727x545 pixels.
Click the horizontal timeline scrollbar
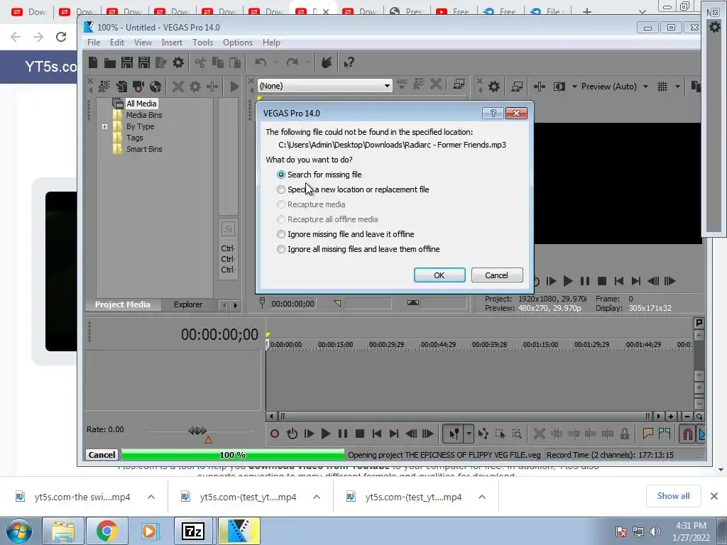point(464,416)
